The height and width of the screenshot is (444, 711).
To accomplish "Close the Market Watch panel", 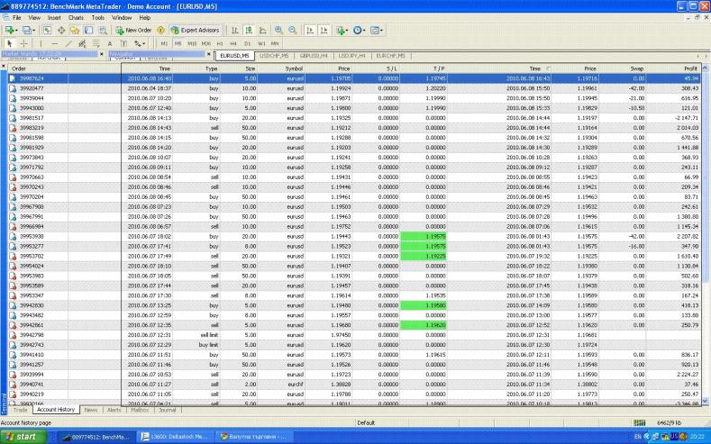I will point(102,54).
